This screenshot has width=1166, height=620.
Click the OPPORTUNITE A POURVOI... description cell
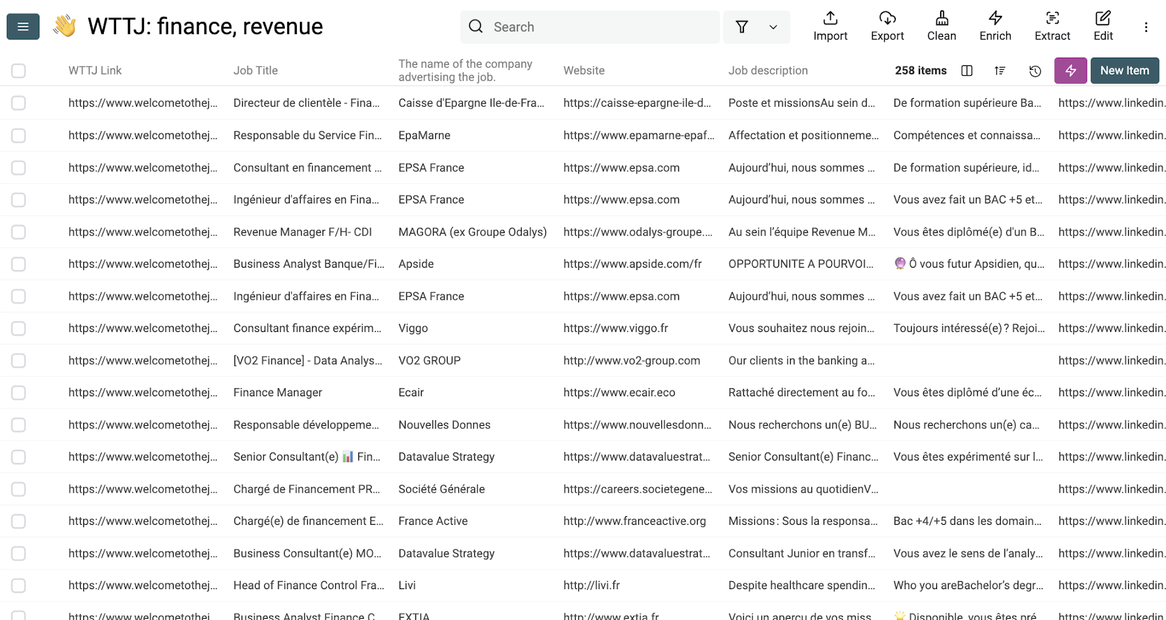[801, 264]
